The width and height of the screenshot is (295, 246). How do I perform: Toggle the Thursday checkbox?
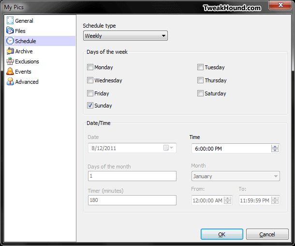tap(200, 80)
